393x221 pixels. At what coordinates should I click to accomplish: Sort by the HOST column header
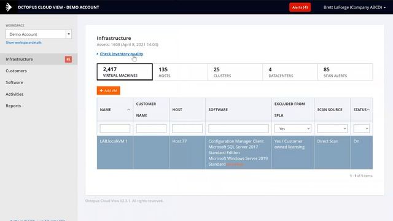187,109
